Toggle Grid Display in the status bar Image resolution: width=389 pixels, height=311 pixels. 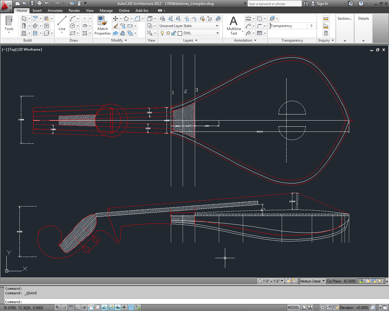(71, 307)
